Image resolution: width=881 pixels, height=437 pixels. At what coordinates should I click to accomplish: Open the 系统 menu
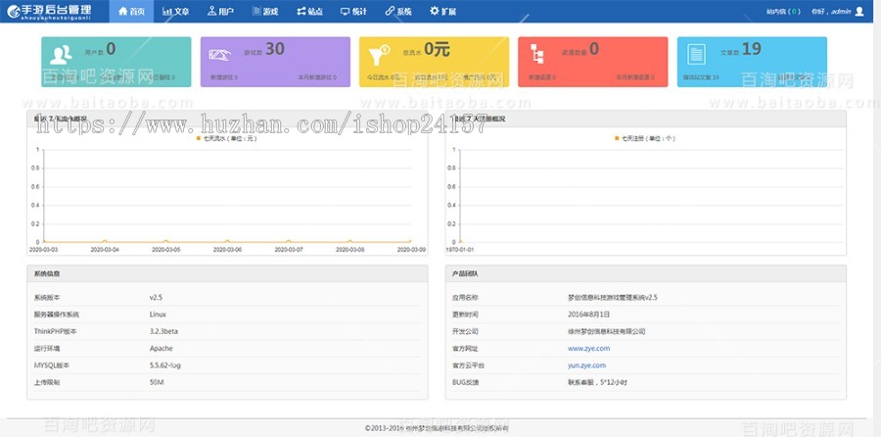(398, 11)
